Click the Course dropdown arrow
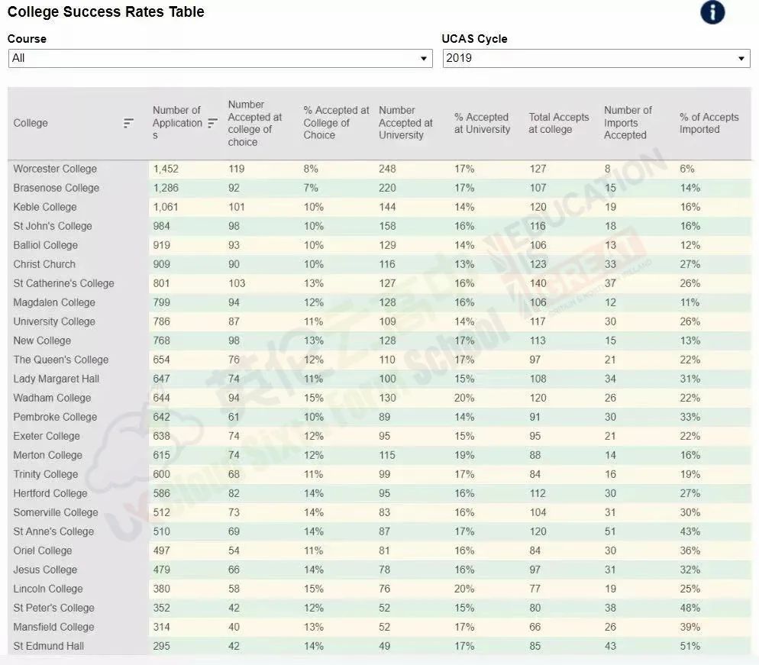The width and height of the screenshot is (759, 665). (424, 59)
